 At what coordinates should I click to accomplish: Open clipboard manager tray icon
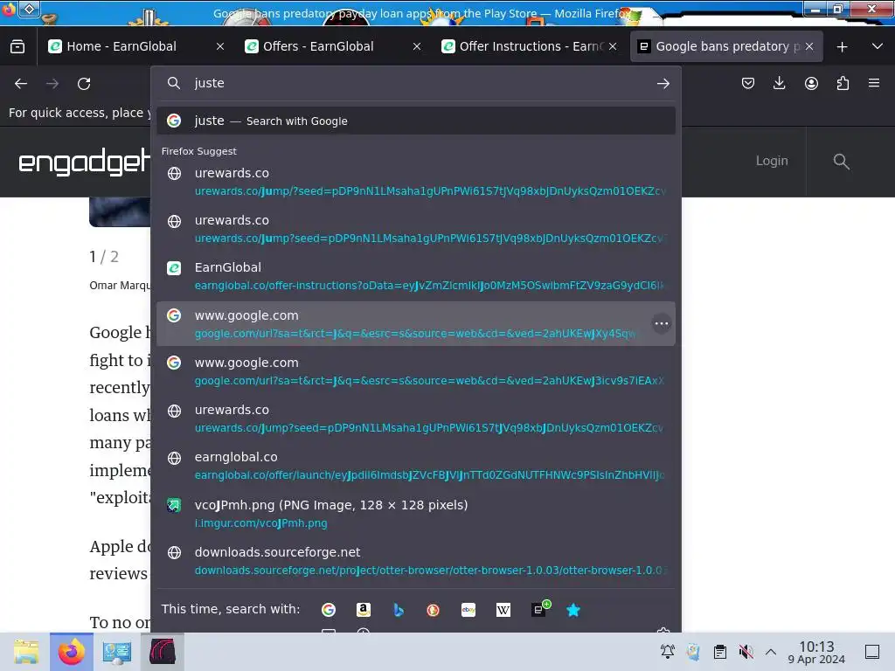click(x=720, y=652)
